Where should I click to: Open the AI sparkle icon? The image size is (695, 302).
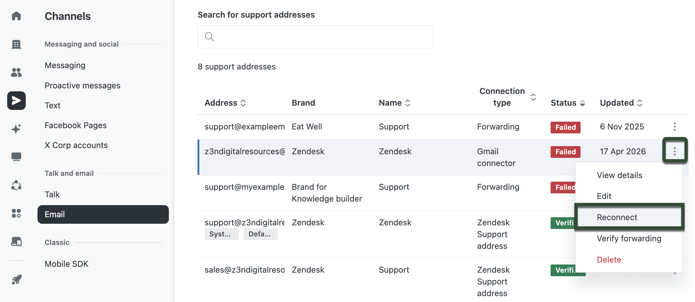coord(16,129)
